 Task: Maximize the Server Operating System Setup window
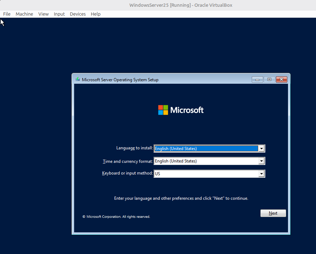tap(269, 79)
